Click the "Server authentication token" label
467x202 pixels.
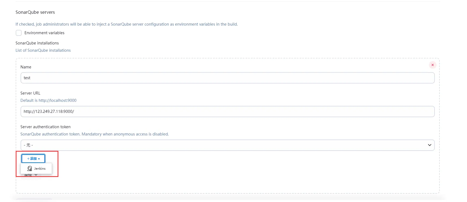45,127
